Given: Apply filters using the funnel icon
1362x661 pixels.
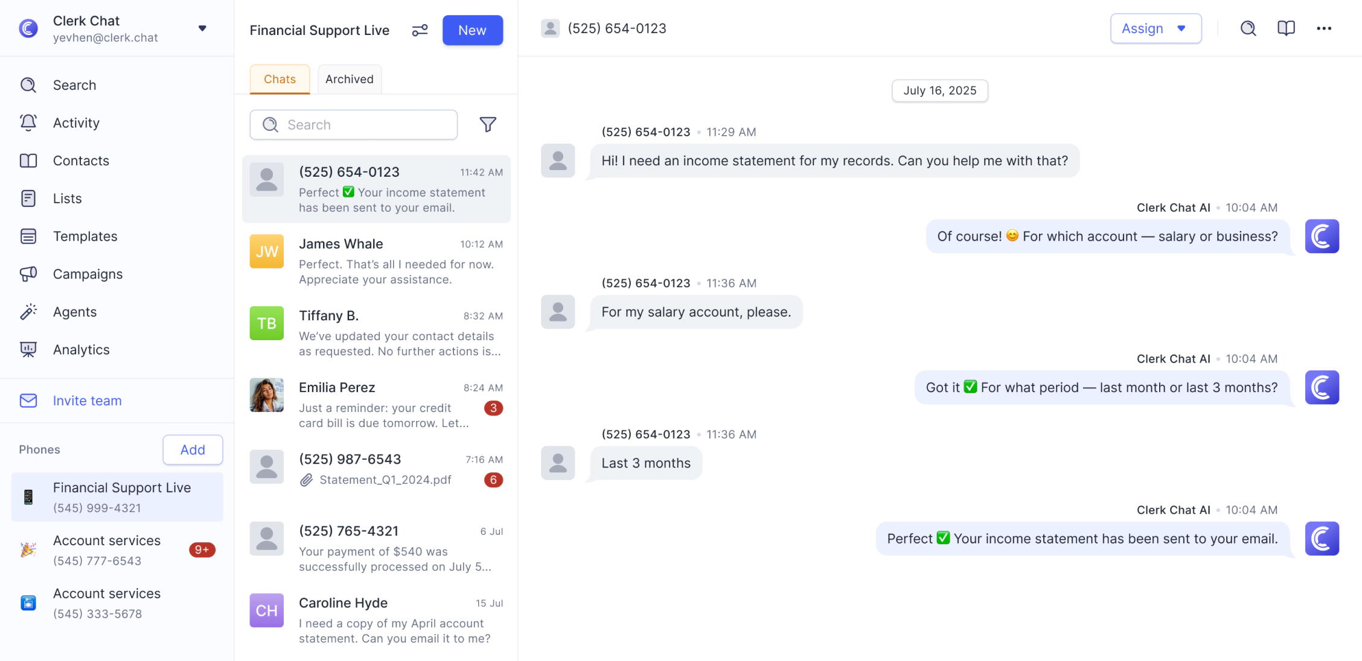Looking at the screenshot, I should pos(488,124).
